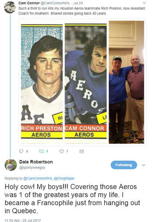Expand options chevron on Cam Connor's tweet

(144, 3)
